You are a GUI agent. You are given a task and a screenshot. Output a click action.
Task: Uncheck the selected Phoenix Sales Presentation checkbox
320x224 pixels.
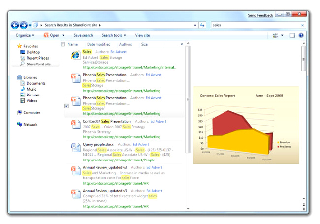point(66,106)
